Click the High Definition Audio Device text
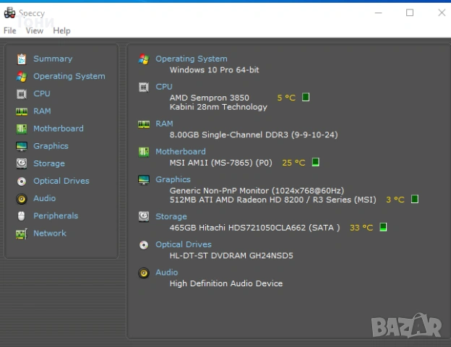 [226, 283]
